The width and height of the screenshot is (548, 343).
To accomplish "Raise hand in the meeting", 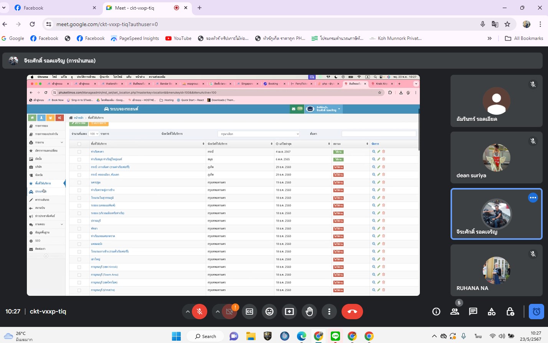I will 309,312.
